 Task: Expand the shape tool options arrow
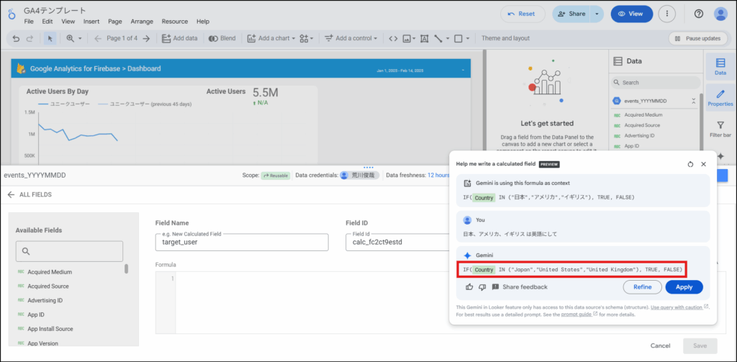click(x=468, y=39)
